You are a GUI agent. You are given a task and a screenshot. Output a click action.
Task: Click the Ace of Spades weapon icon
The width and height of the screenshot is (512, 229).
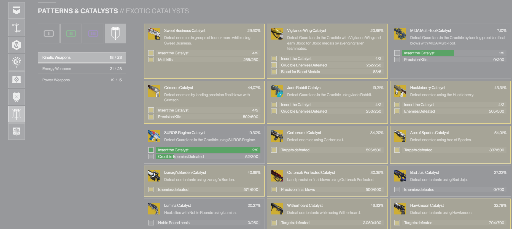click(400, 136)
